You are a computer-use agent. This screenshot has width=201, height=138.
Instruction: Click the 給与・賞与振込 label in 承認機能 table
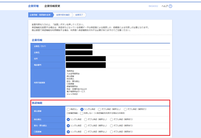(x=40, y=126)
